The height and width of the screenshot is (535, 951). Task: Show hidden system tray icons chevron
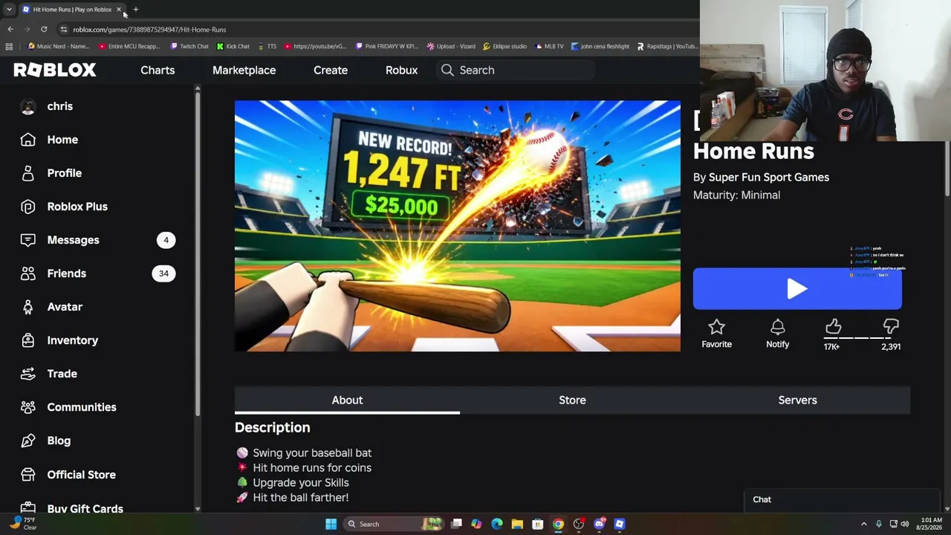[863, 524]
